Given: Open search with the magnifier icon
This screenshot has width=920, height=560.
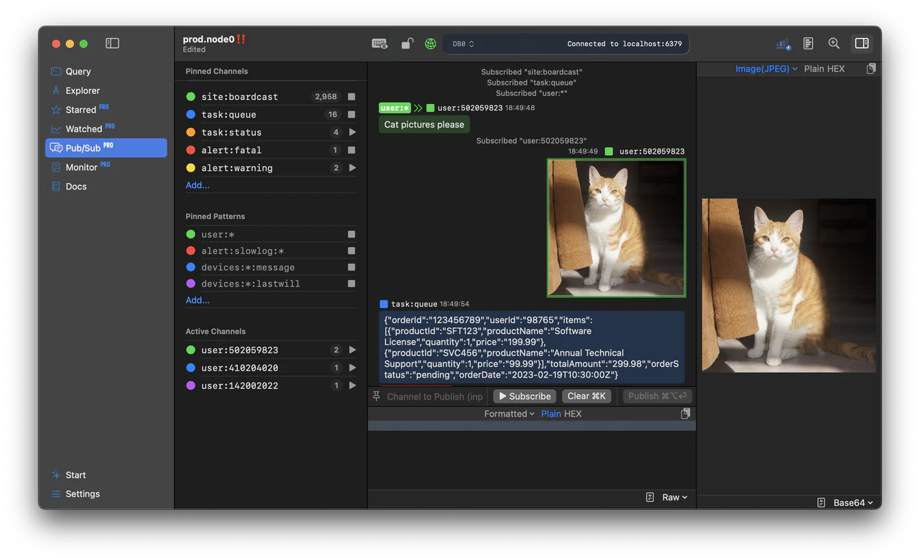Looking at the screenshot, I should [834, 43].
